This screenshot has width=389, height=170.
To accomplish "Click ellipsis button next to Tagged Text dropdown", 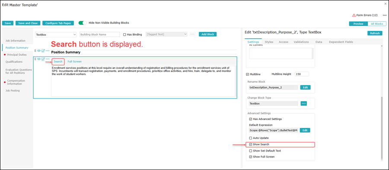I will 192,34.
